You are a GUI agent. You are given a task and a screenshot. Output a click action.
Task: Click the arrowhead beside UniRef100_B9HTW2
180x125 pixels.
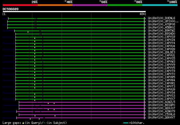click(145, 31)
